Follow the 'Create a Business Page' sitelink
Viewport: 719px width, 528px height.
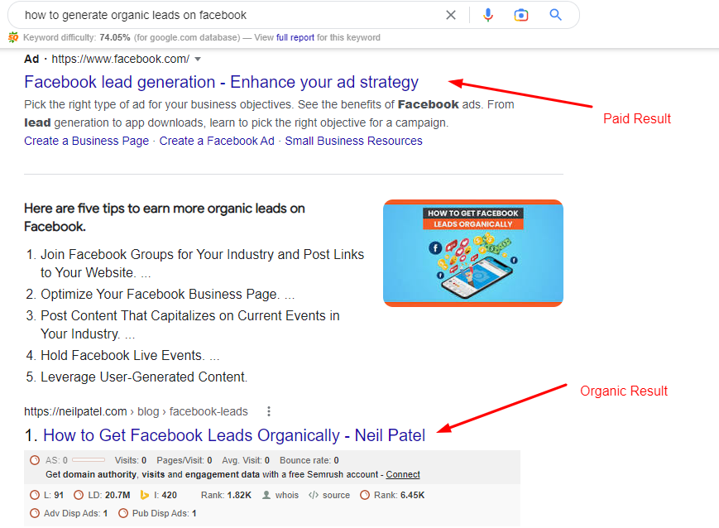[86, 141]
